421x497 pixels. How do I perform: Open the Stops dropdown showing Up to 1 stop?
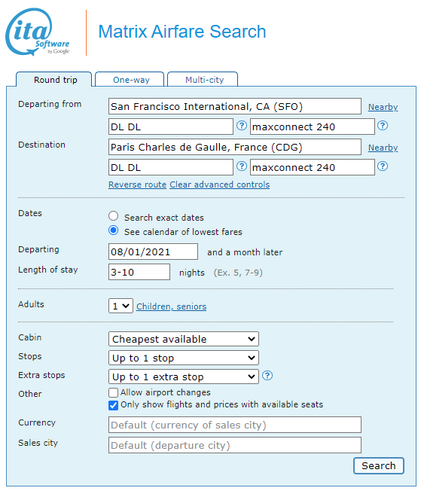184,358
